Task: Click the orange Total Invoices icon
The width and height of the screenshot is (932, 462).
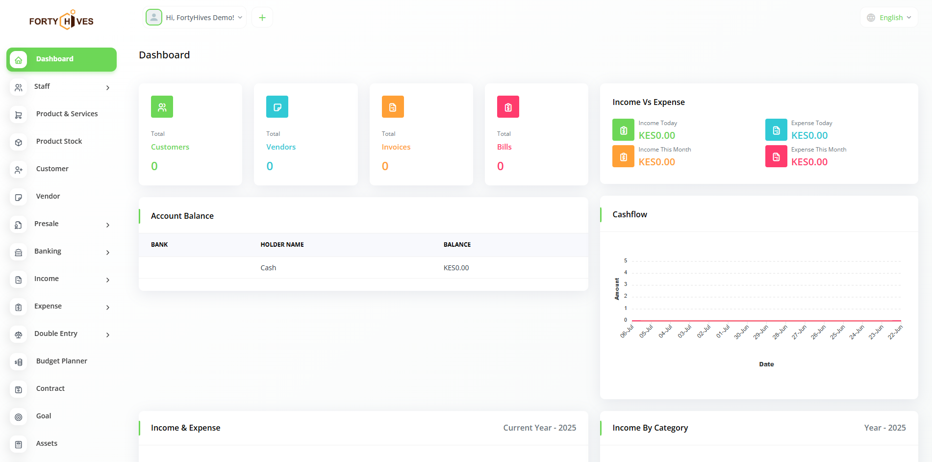Action: 393,107
